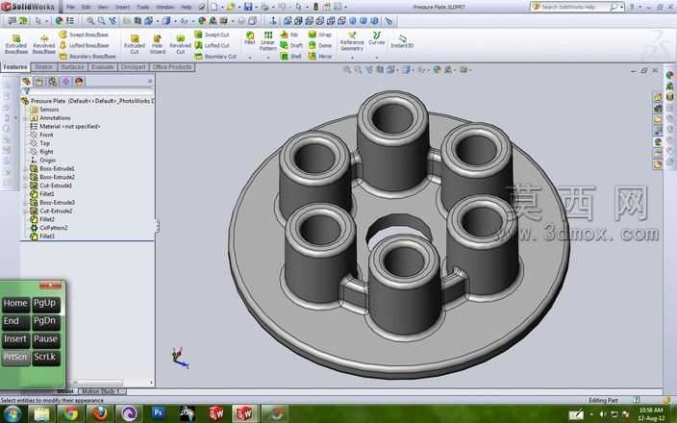Click the Pause on-screen key
Screen dimensions: 677x423
[45, 340]
